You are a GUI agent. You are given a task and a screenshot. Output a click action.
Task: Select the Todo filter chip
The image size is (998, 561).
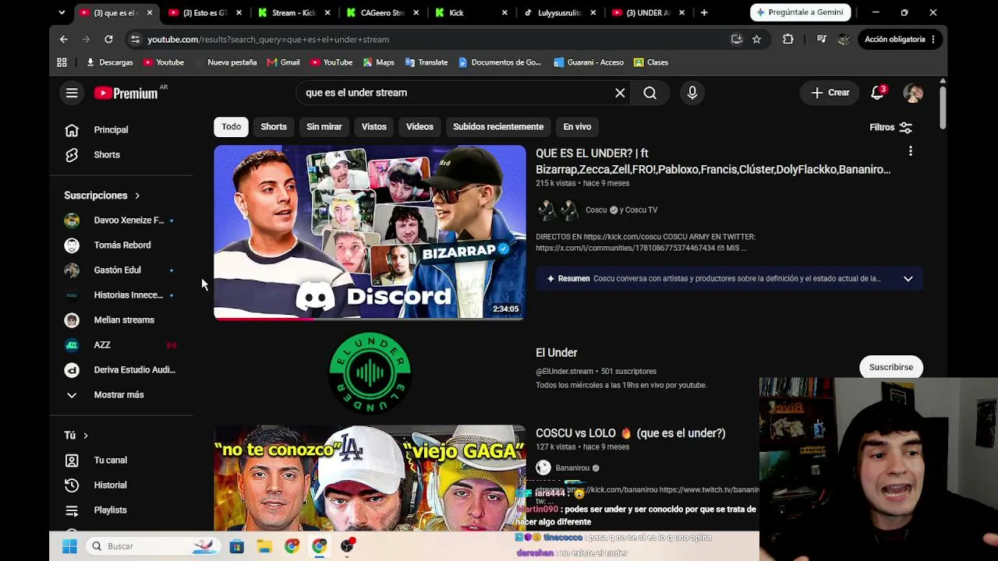point(231,127)
